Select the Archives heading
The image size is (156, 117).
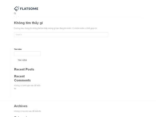click(x=21, y=106)
